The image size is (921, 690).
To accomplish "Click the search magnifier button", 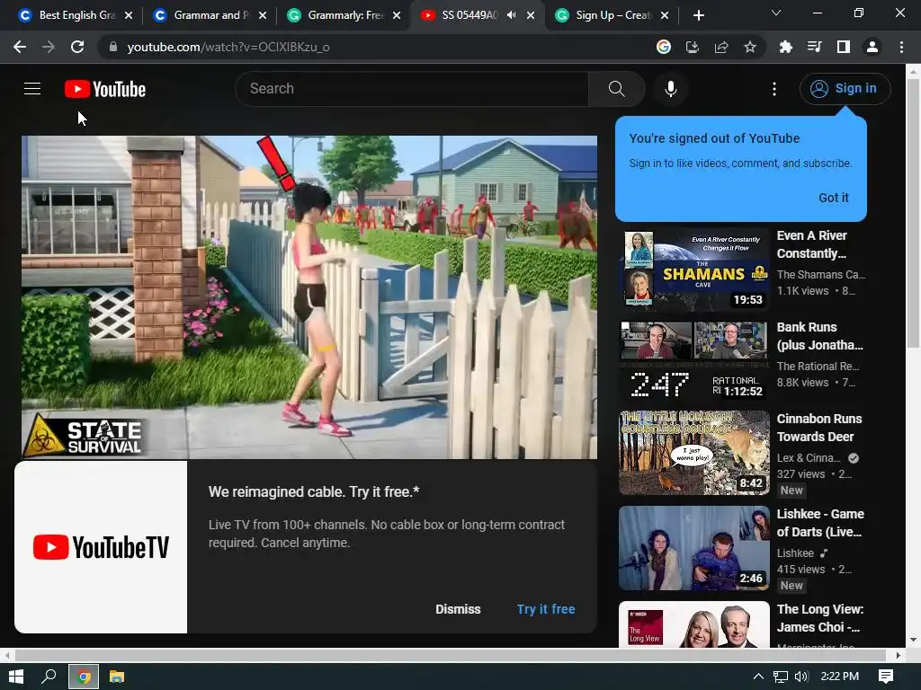I will (617, 89).
